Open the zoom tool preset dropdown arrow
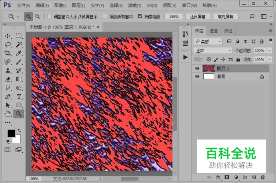 click(18, 17)
